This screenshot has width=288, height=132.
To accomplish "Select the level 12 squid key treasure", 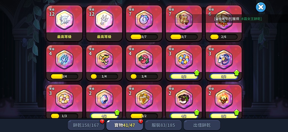I will (x=104, y=20).
